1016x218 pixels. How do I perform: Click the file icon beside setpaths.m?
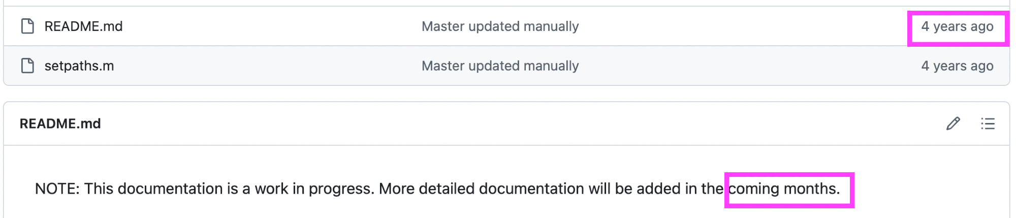click(27, 66)
